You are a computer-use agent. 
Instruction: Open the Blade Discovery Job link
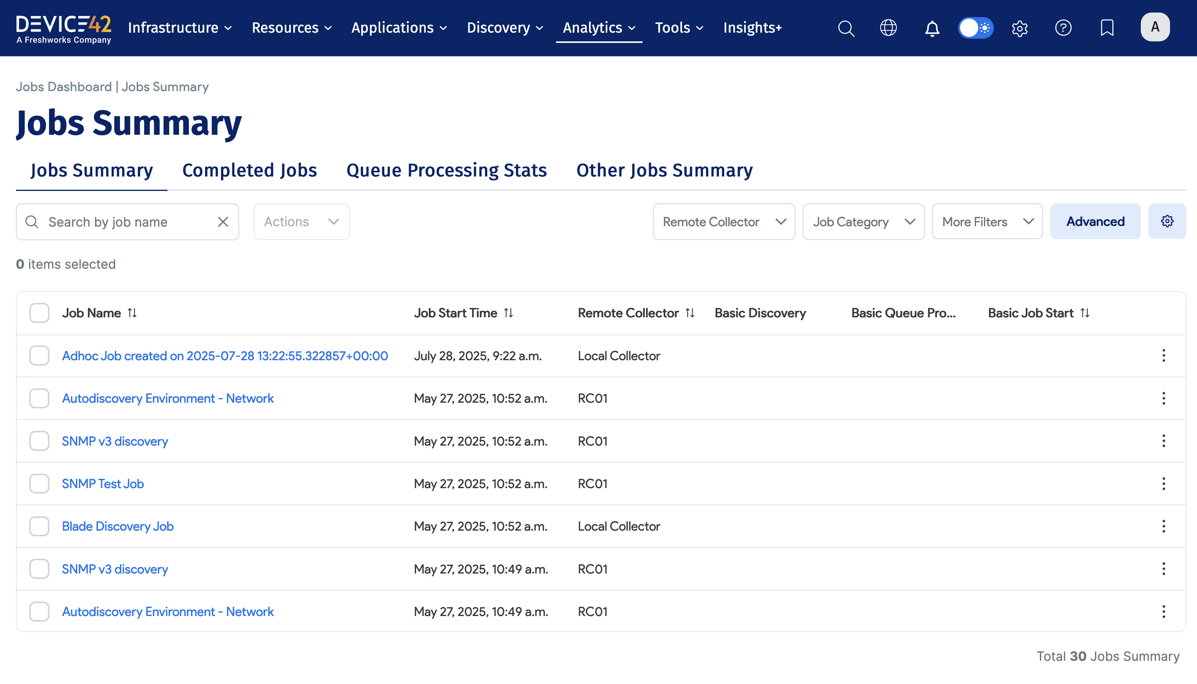(118, 526)
